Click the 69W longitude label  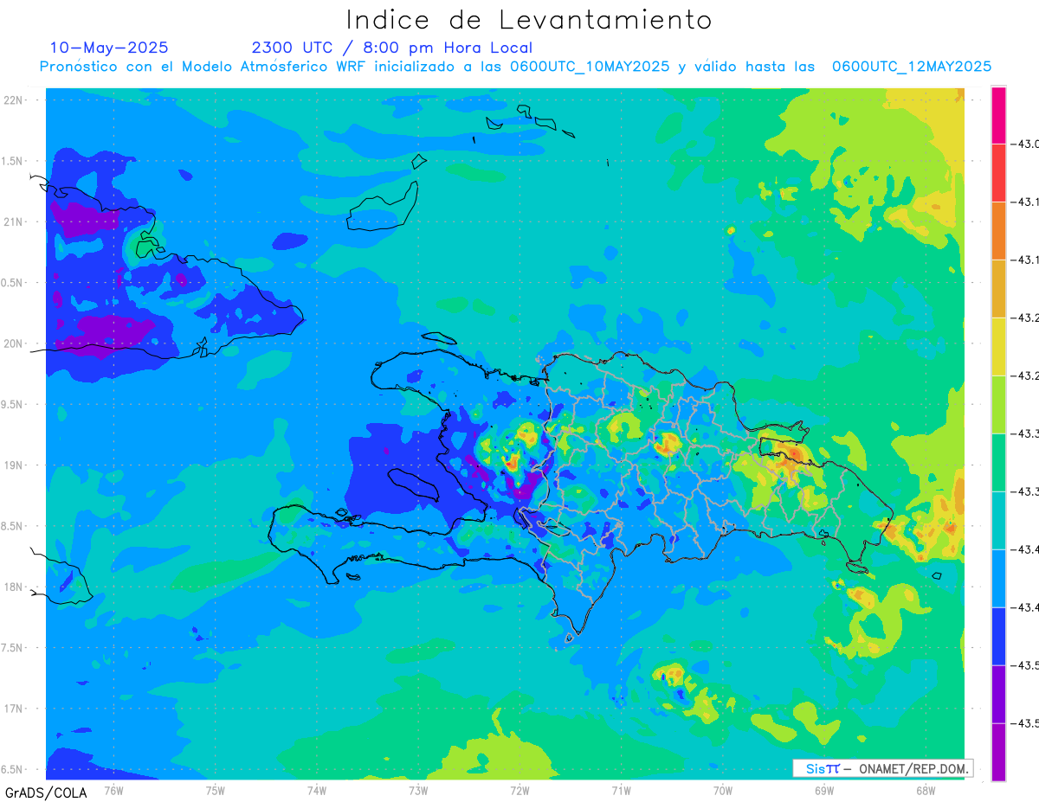[824, 790]
